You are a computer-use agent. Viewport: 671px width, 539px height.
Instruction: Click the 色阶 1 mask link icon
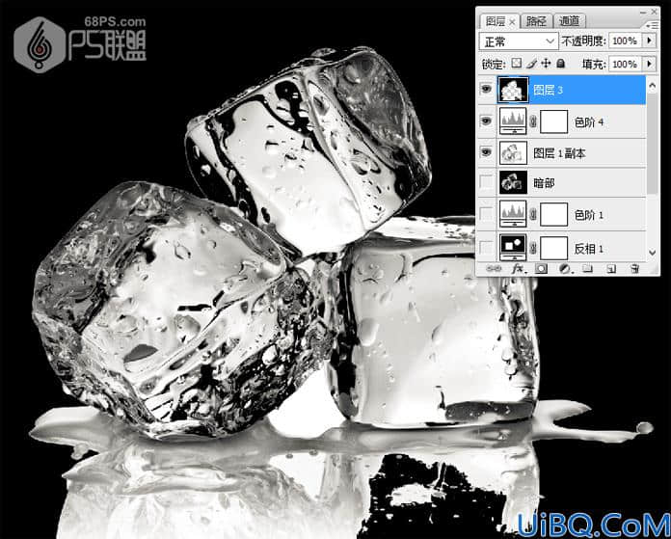tap(533, 214)
